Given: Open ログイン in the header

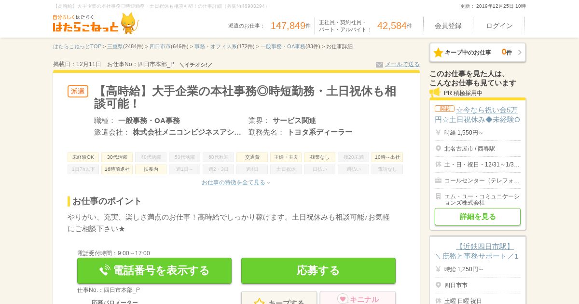Looking at the screenshot, I should tap(499, 26).
